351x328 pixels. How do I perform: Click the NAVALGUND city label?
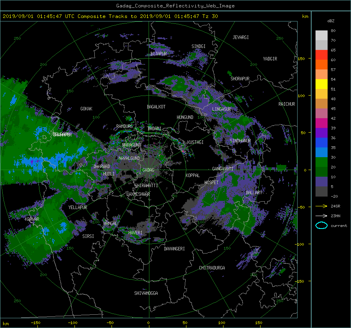pyautogui.click(x=129, y=158)
